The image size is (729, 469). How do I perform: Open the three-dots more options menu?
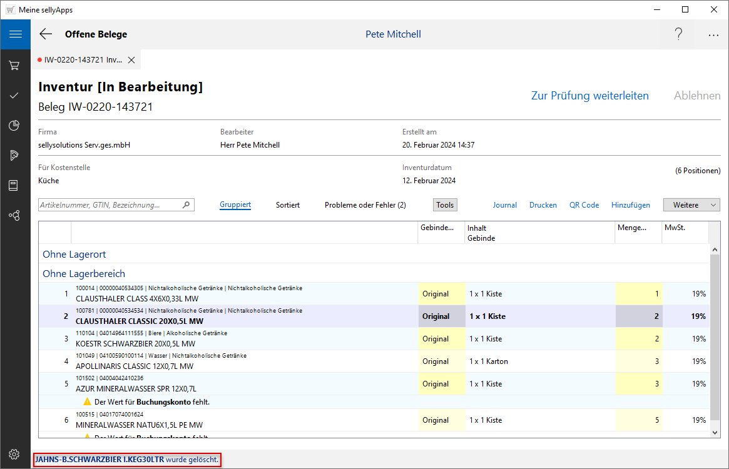(713, 35)
